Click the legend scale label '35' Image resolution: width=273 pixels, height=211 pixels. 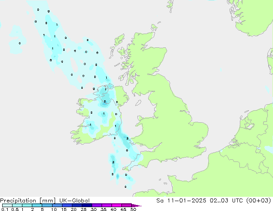click(103, 209)
